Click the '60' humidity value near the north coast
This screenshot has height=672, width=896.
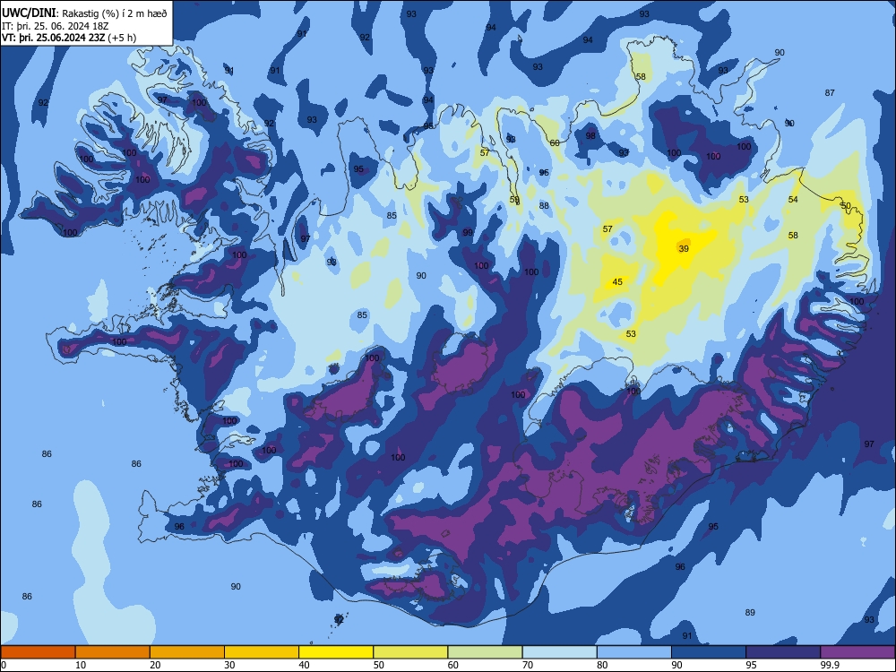point(555,142)
